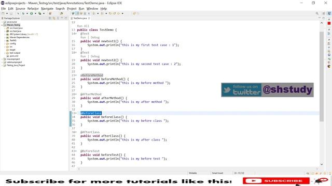Image resolution: width=332 pixels, height=186 pixels.
Task: Collapse the Maven_Testng project node
Action: click(x=2, y=25)
